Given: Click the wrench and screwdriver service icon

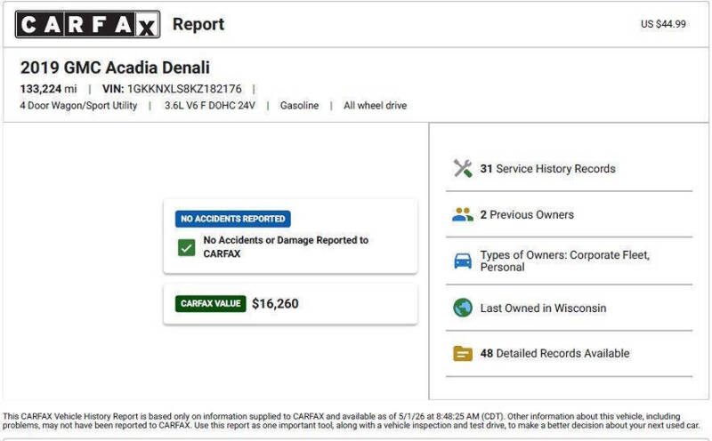Looking at the screenshot, I should 463,168.
